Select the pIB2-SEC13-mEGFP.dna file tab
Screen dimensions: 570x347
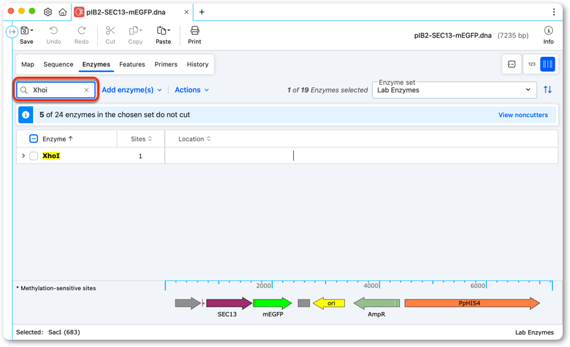pos(125,12)
